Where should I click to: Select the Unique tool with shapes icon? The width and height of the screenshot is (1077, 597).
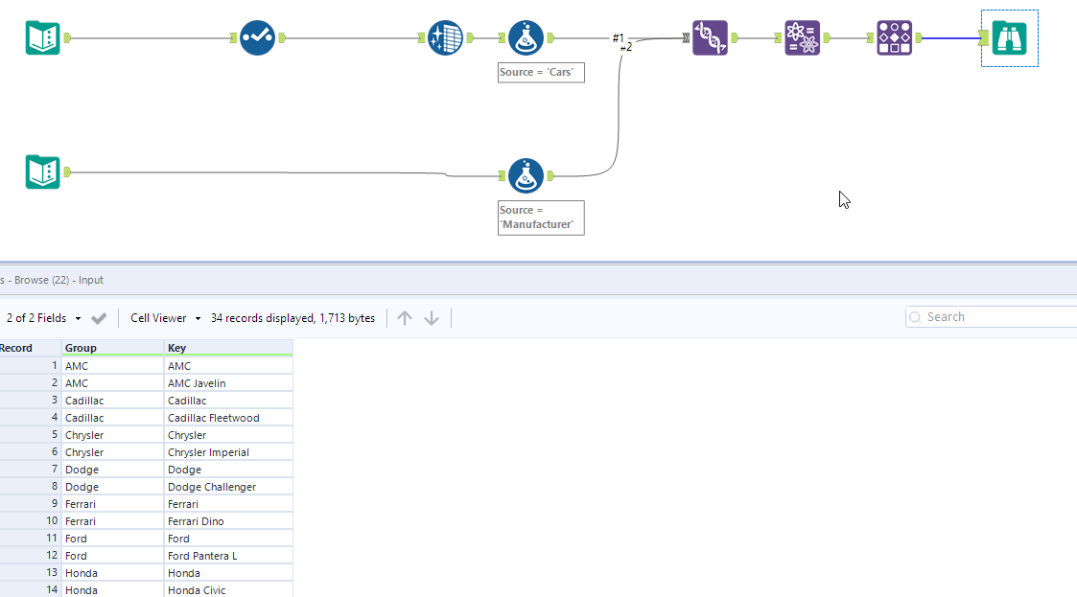tap(894, 37)
